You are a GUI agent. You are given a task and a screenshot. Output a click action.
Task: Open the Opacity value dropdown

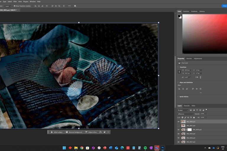click(x=206, y=114)
